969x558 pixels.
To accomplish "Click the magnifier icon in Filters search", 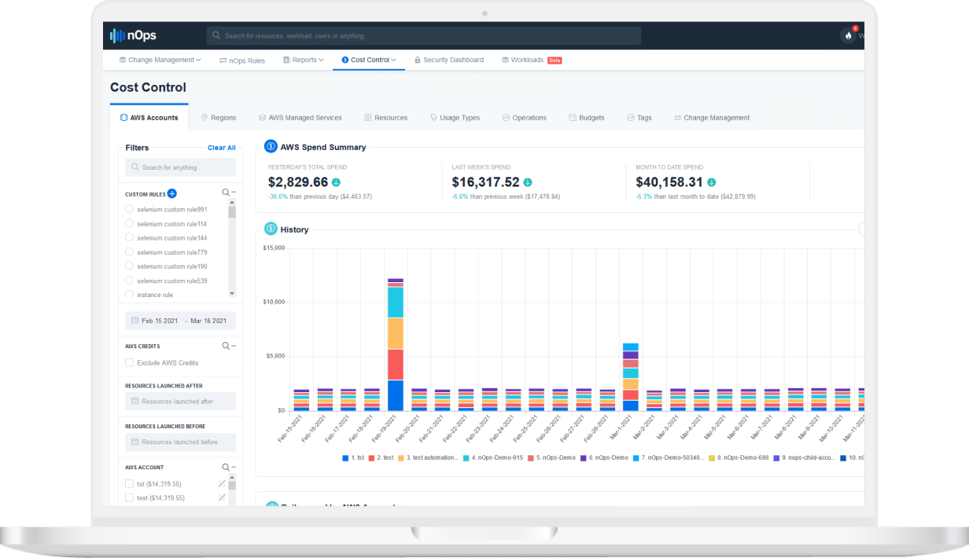I will (136, 167).
